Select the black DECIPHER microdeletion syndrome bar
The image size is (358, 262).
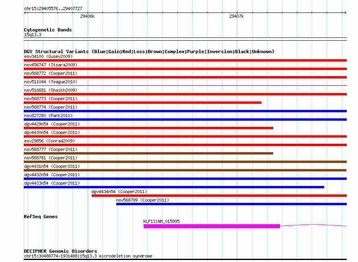tap(185, 259)
